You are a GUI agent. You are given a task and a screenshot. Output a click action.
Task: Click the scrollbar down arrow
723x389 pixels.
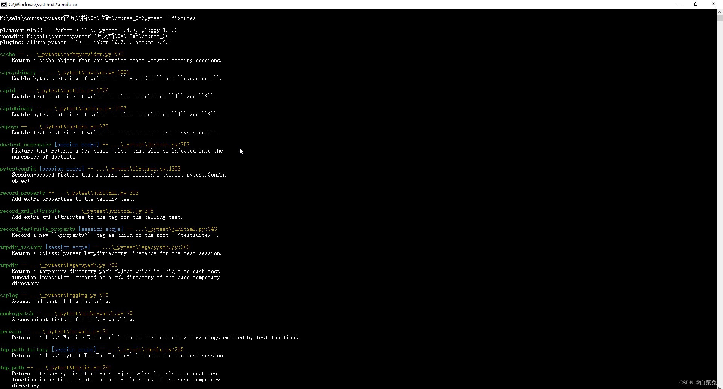pyautogui.click(x=720, y=387)
